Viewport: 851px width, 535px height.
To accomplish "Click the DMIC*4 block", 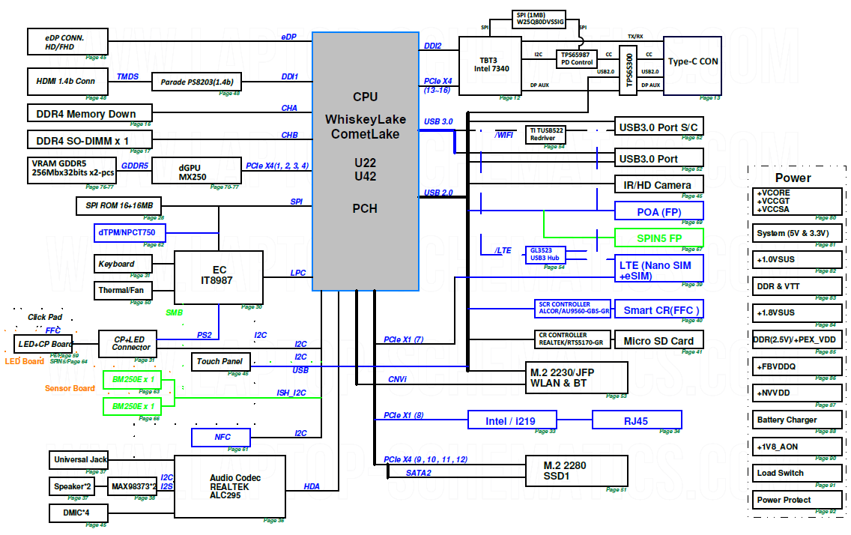I will coord(78,513).
